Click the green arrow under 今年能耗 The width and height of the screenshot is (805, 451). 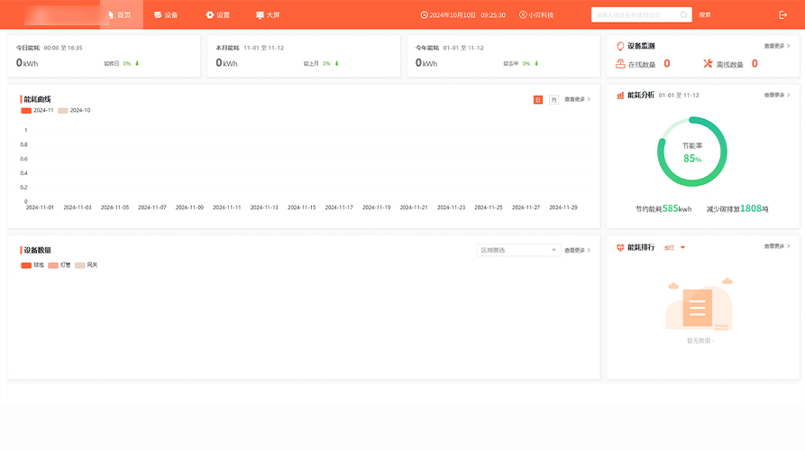point(536,64)
